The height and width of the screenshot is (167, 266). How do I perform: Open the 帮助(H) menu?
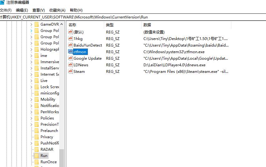(76, 10)
